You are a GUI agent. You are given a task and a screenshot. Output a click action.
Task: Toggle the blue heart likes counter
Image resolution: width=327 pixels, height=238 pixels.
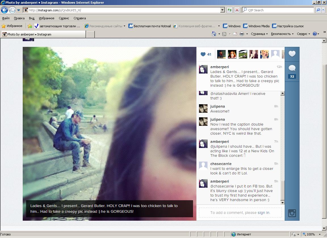[206, 54]
